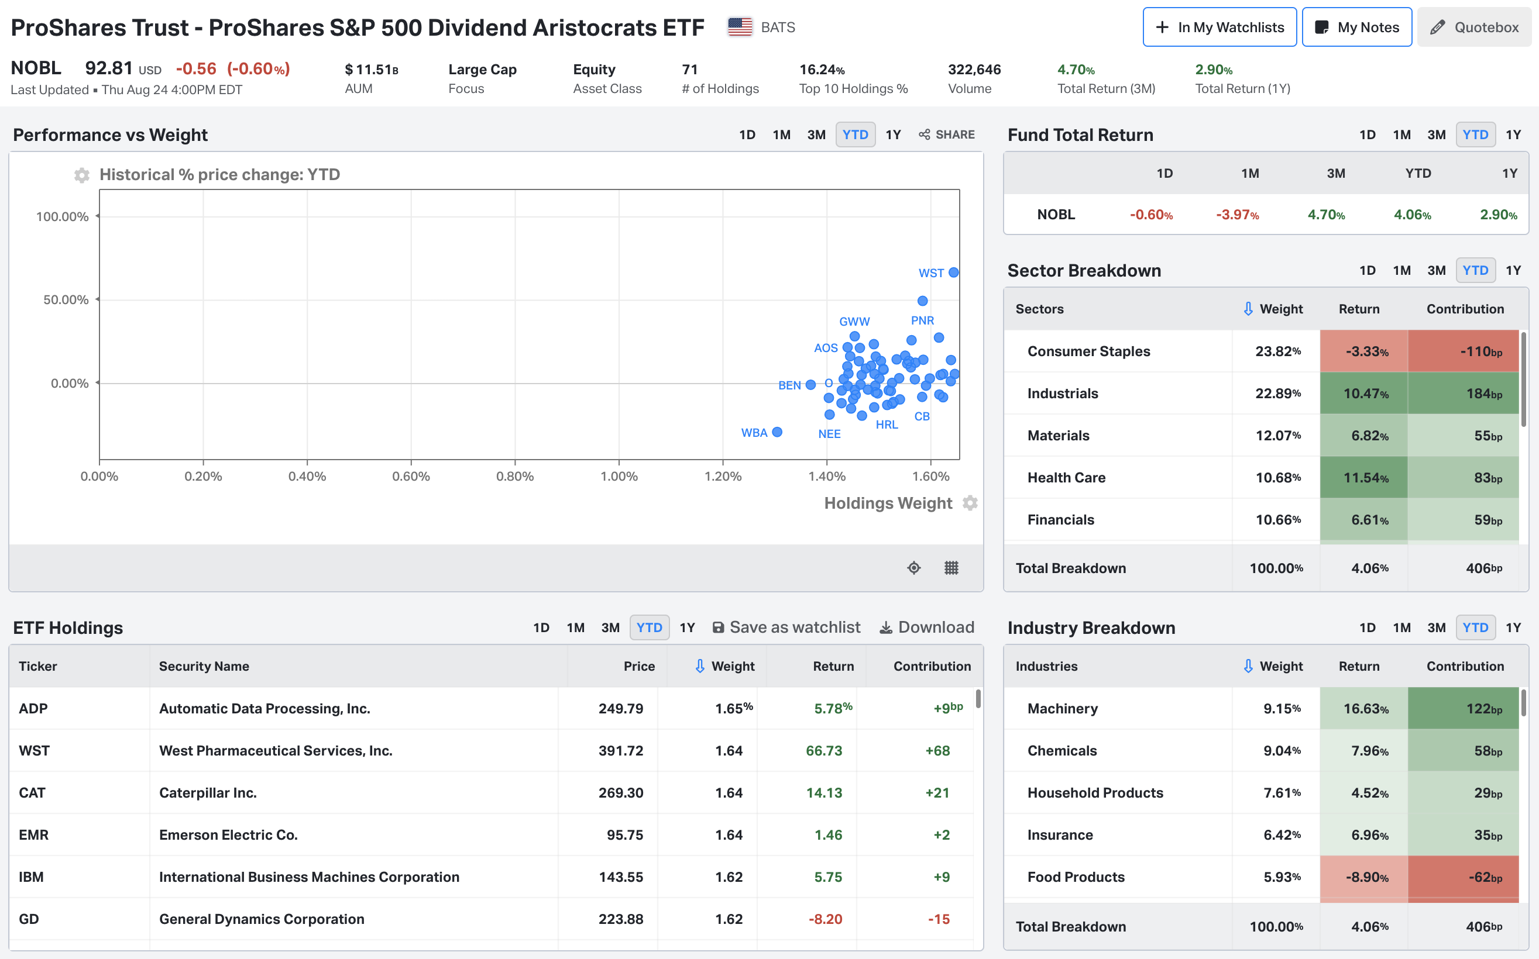Sort ETF Holdings by Contribution column header

click(x=932, y=666)
